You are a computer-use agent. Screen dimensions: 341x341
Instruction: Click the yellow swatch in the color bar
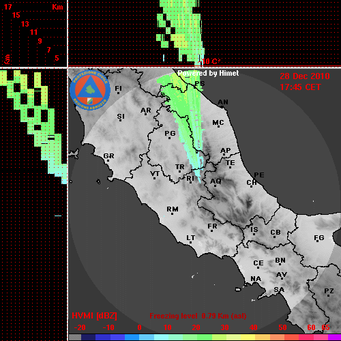(x=248, y=337)
